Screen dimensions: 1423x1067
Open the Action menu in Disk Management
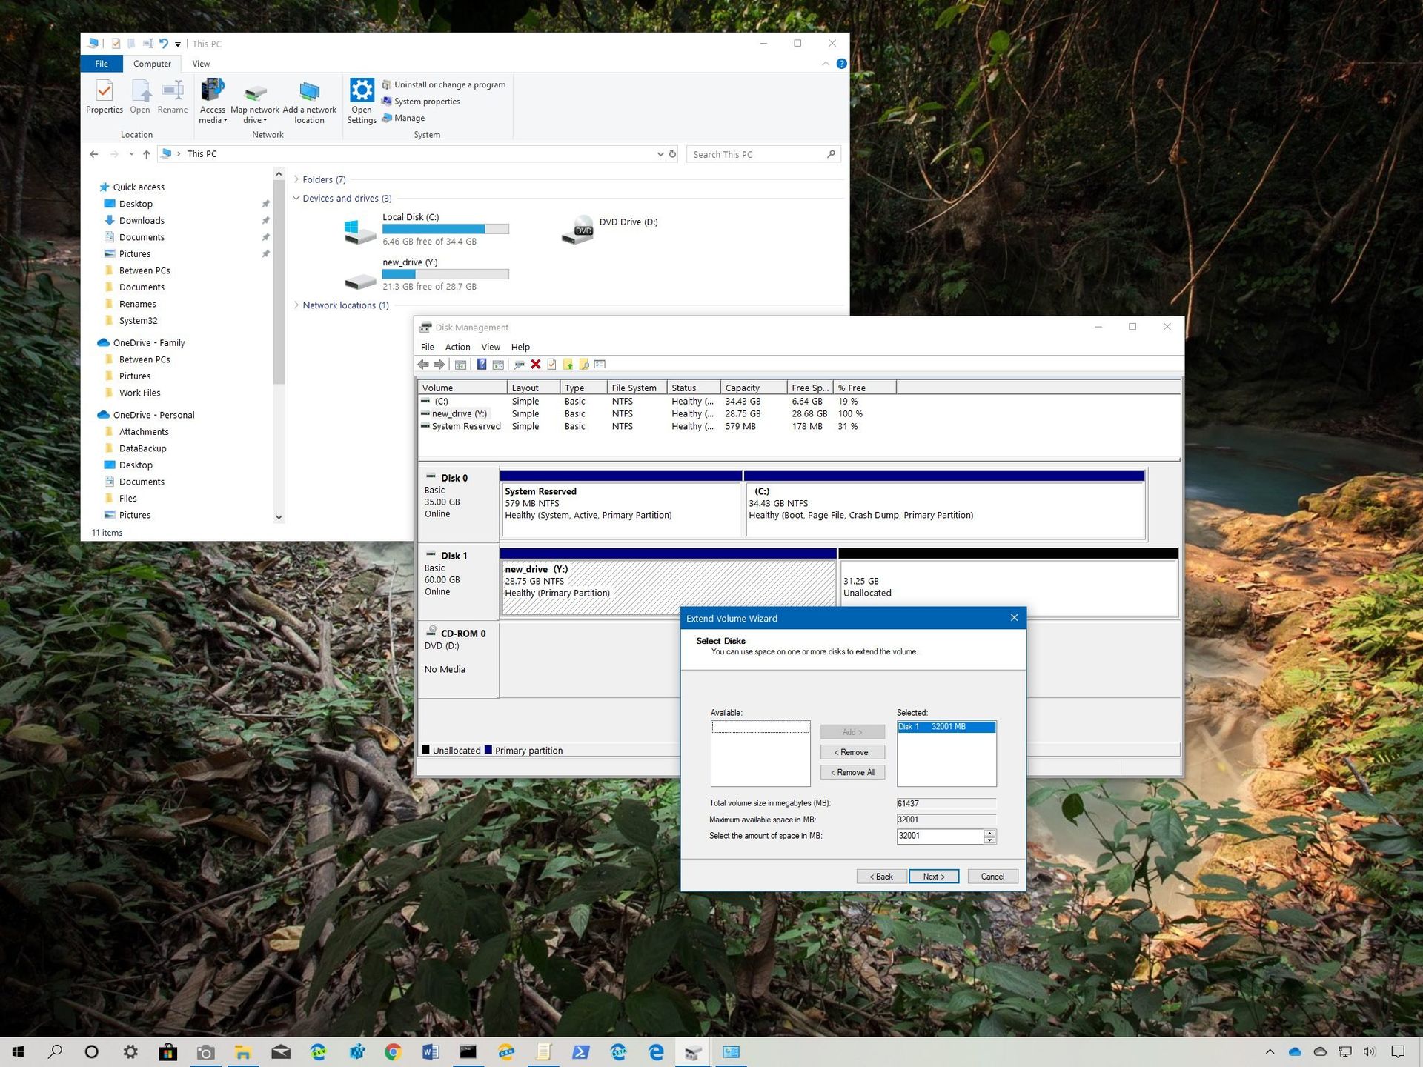(x=457, y=347)
